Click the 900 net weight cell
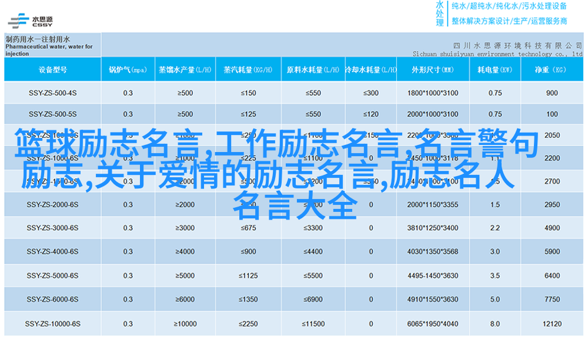The width and height of the screenshot is (588, 341). pyautogui.click(x=552, y=93)
